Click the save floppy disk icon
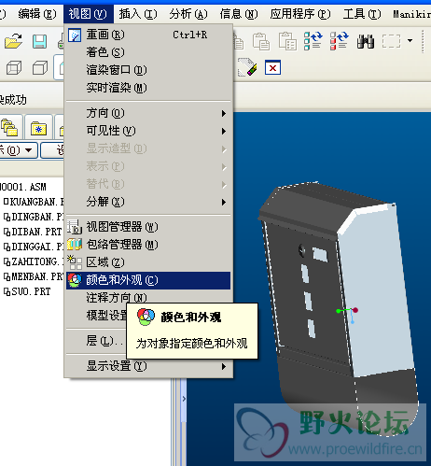The width and height of the screenshot is (431, 466). (39, 41)
